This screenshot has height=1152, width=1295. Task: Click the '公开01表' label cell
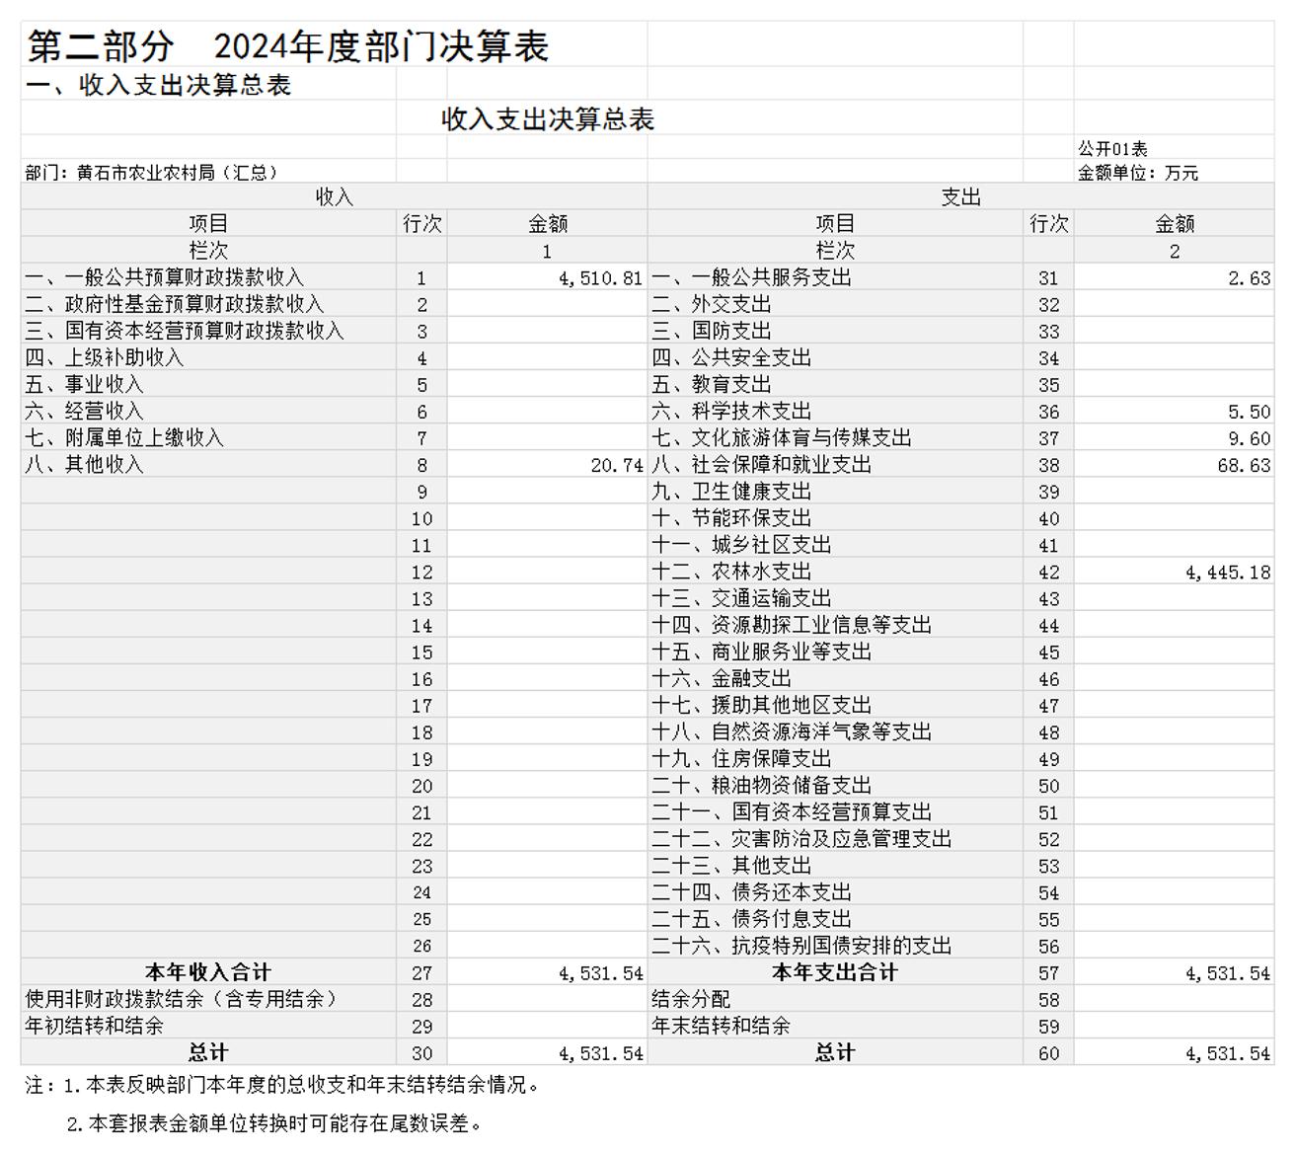pyautogui.click(x=1112, y=149)
